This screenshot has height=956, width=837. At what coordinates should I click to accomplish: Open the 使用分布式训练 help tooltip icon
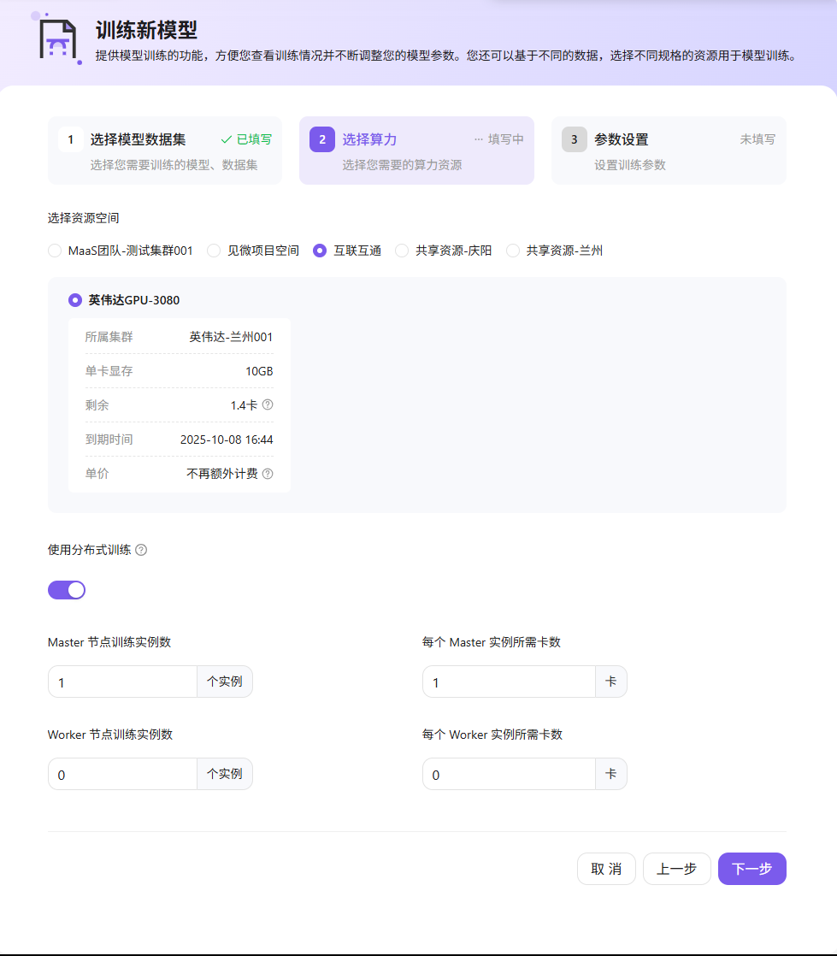(x=141, y=550)
